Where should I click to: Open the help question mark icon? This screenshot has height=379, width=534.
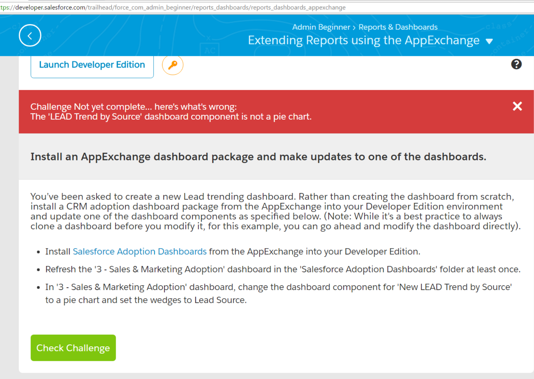click(x=516, y=64)
